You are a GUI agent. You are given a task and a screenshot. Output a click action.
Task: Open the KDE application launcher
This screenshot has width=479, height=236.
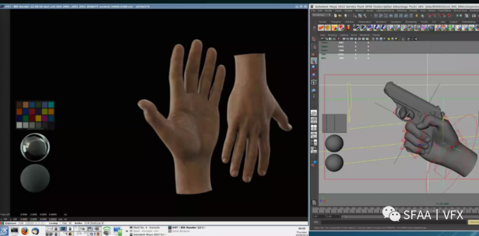tap(4, 231)
